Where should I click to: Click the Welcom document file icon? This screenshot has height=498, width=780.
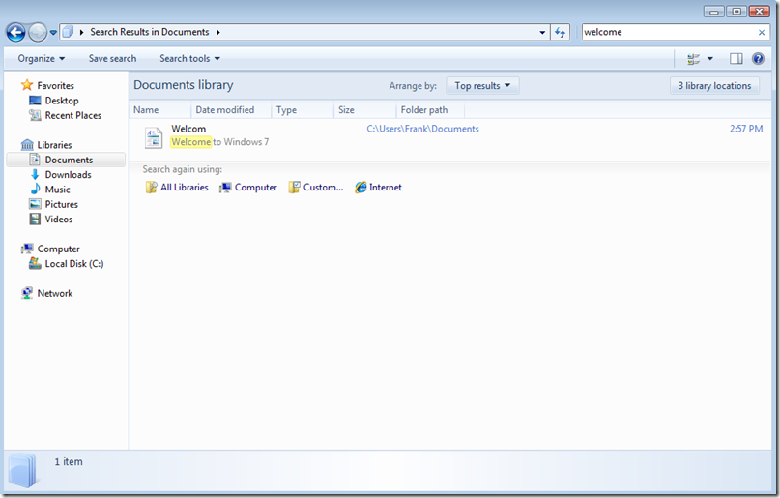(x=154, y=138)
